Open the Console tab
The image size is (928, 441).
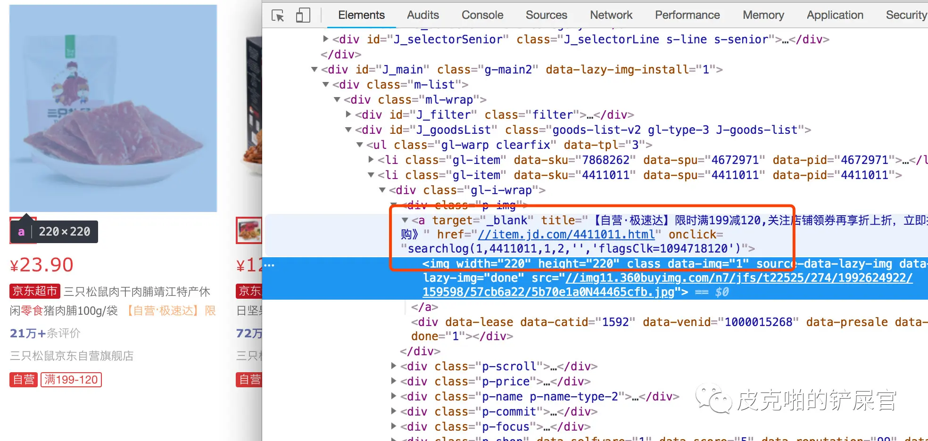pyautogui.click(x=482, y=15)
